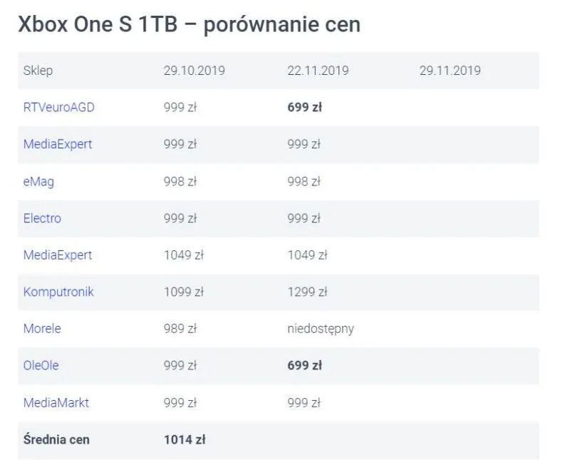
Task: Click the 29.11.2019 column header
Action: (x=450, y=71)
